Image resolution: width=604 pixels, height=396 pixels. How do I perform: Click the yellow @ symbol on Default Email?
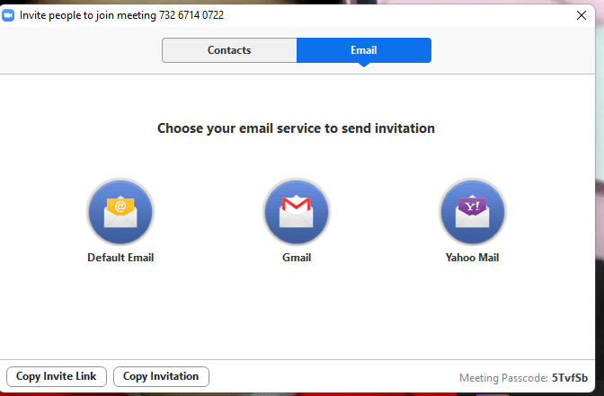(x=120, y=207)
